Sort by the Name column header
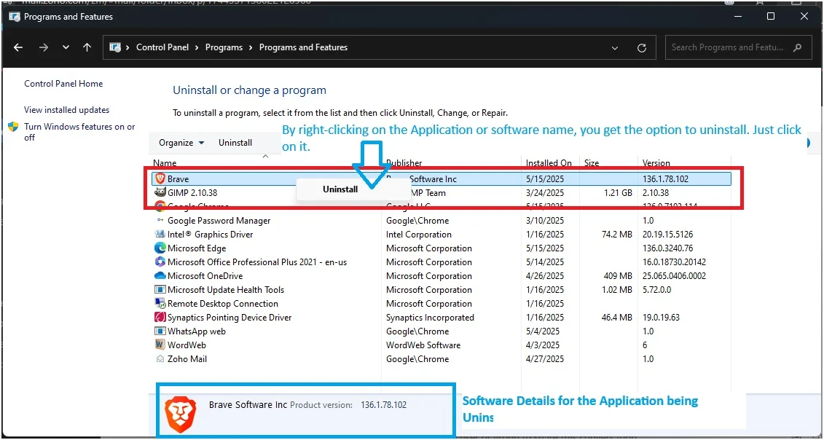This screenshot has height=440, width=824. [x=165, y=163]
